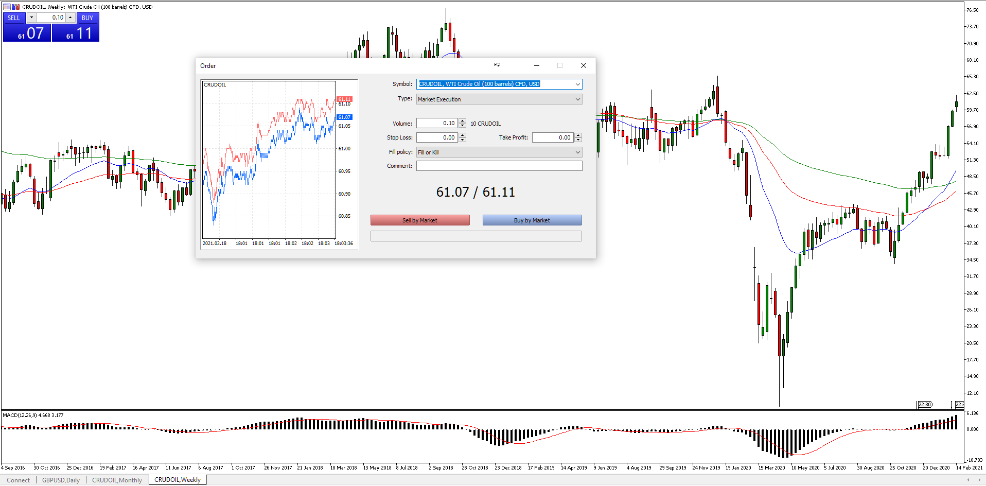The height and width of the screenshot is (486, 986).
Task: Decrease Take Profit with the down arrow
Action: 578,140
